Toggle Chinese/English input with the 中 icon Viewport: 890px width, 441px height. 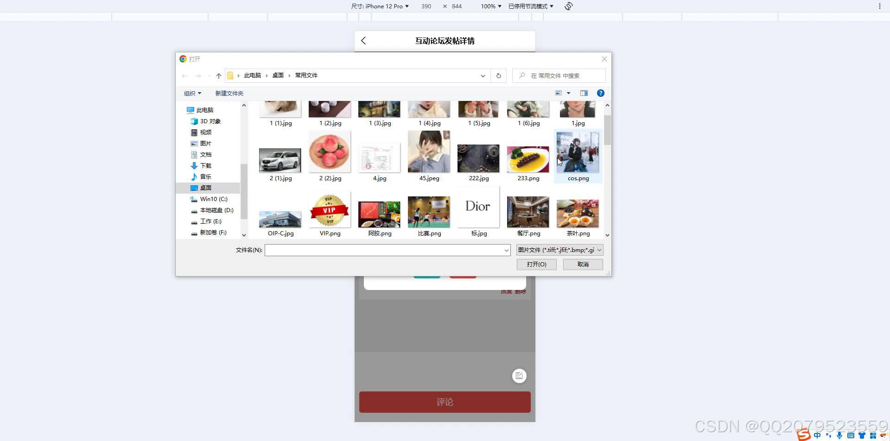pyautogui.click(x=817, y=435)
